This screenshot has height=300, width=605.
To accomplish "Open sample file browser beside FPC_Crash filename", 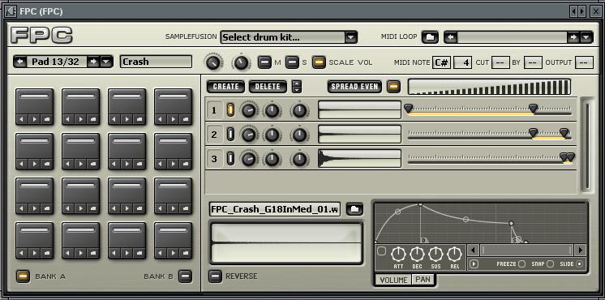I will point(354,209).
